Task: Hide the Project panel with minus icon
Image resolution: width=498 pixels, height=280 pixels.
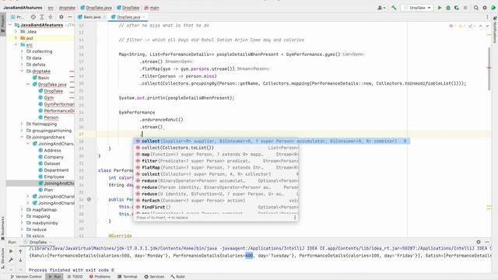Action: (x=70, y=17)
